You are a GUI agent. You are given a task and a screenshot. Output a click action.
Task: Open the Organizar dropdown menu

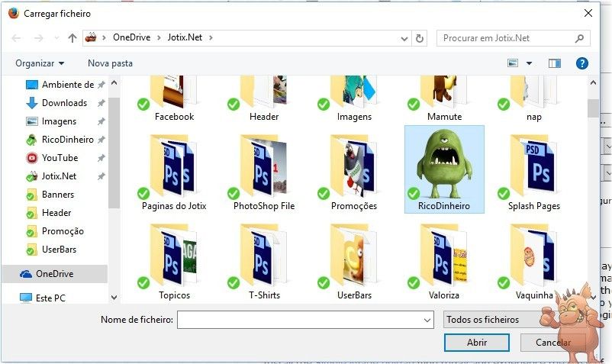[x=40, y=63]
